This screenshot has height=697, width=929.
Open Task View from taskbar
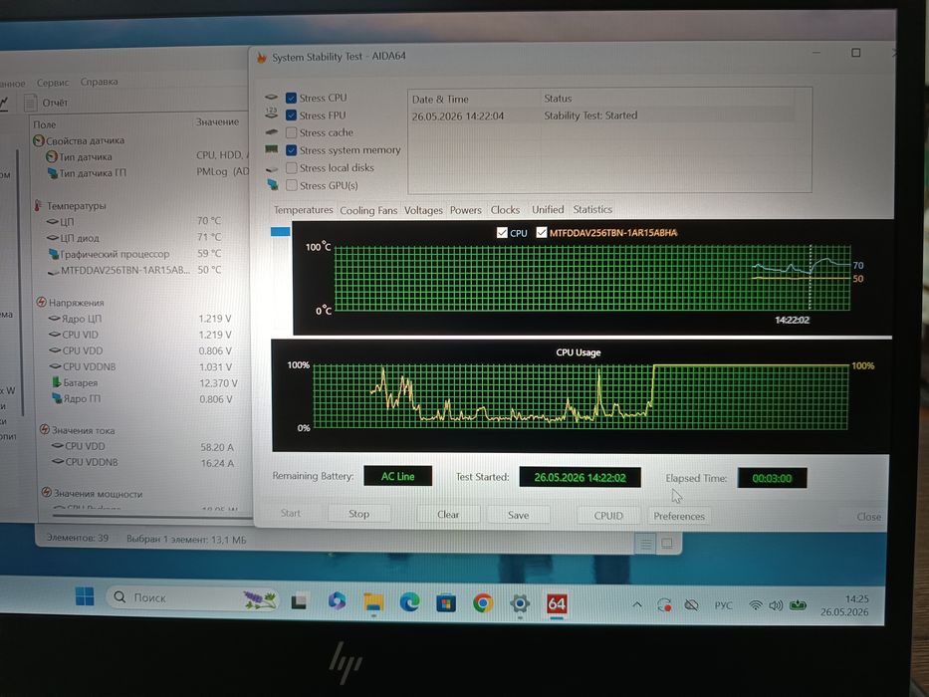click(x=299, y=601)
